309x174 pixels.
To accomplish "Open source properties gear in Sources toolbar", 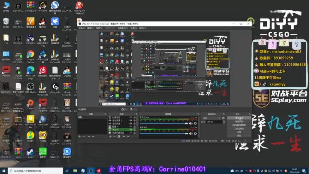I will coord(119,136).
